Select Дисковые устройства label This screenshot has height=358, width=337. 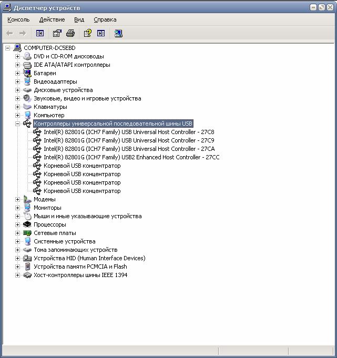63,90
